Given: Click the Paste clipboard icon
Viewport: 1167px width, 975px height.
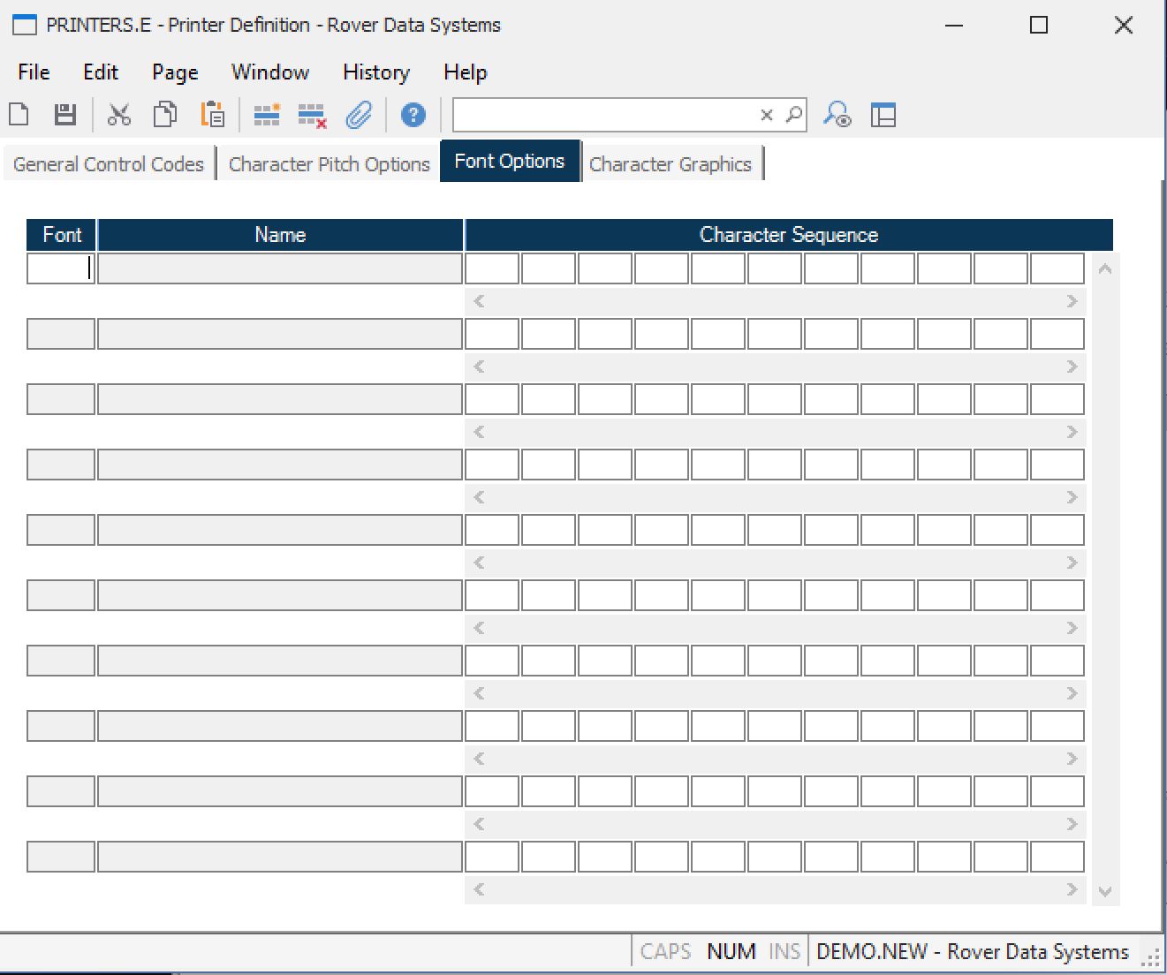Looking at the screenshot, I should coord(212,115).
